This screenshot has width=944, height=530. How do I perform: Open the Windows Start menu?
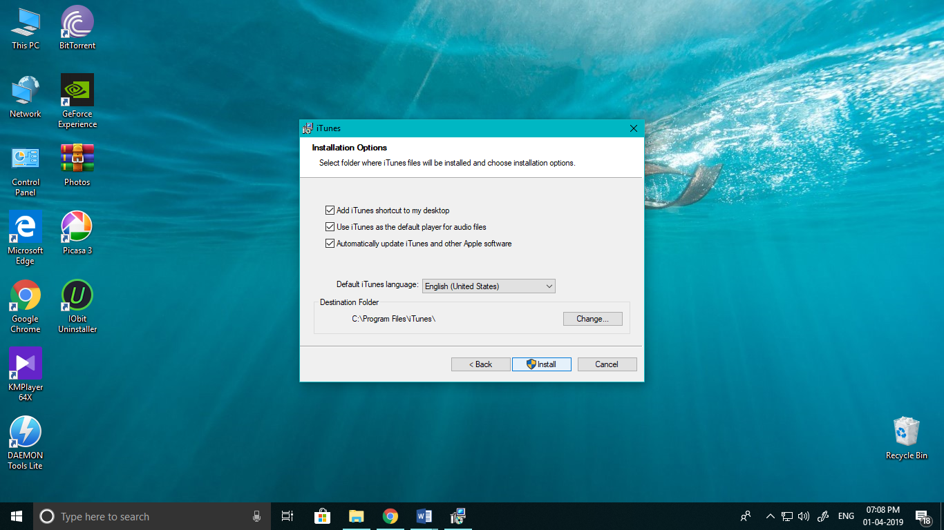coord(17,516)
